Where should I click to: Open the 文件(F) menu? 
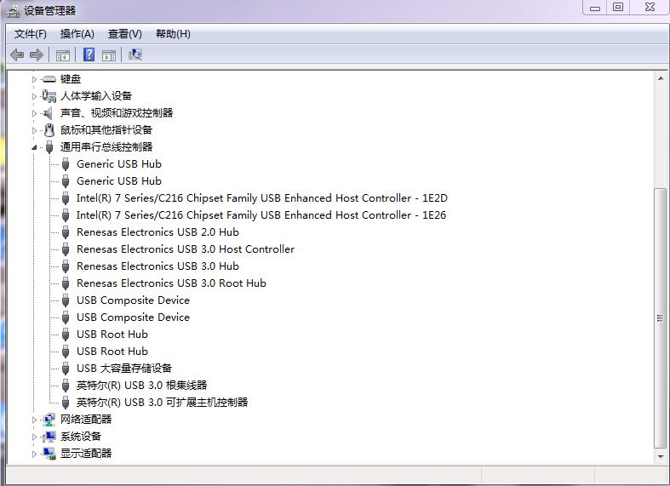pyautogui.click(x=31, y=34)
